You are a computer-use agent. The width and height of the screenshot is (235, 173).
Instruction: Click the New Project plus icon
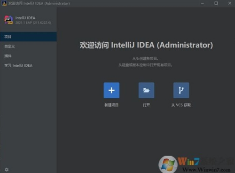111,90
